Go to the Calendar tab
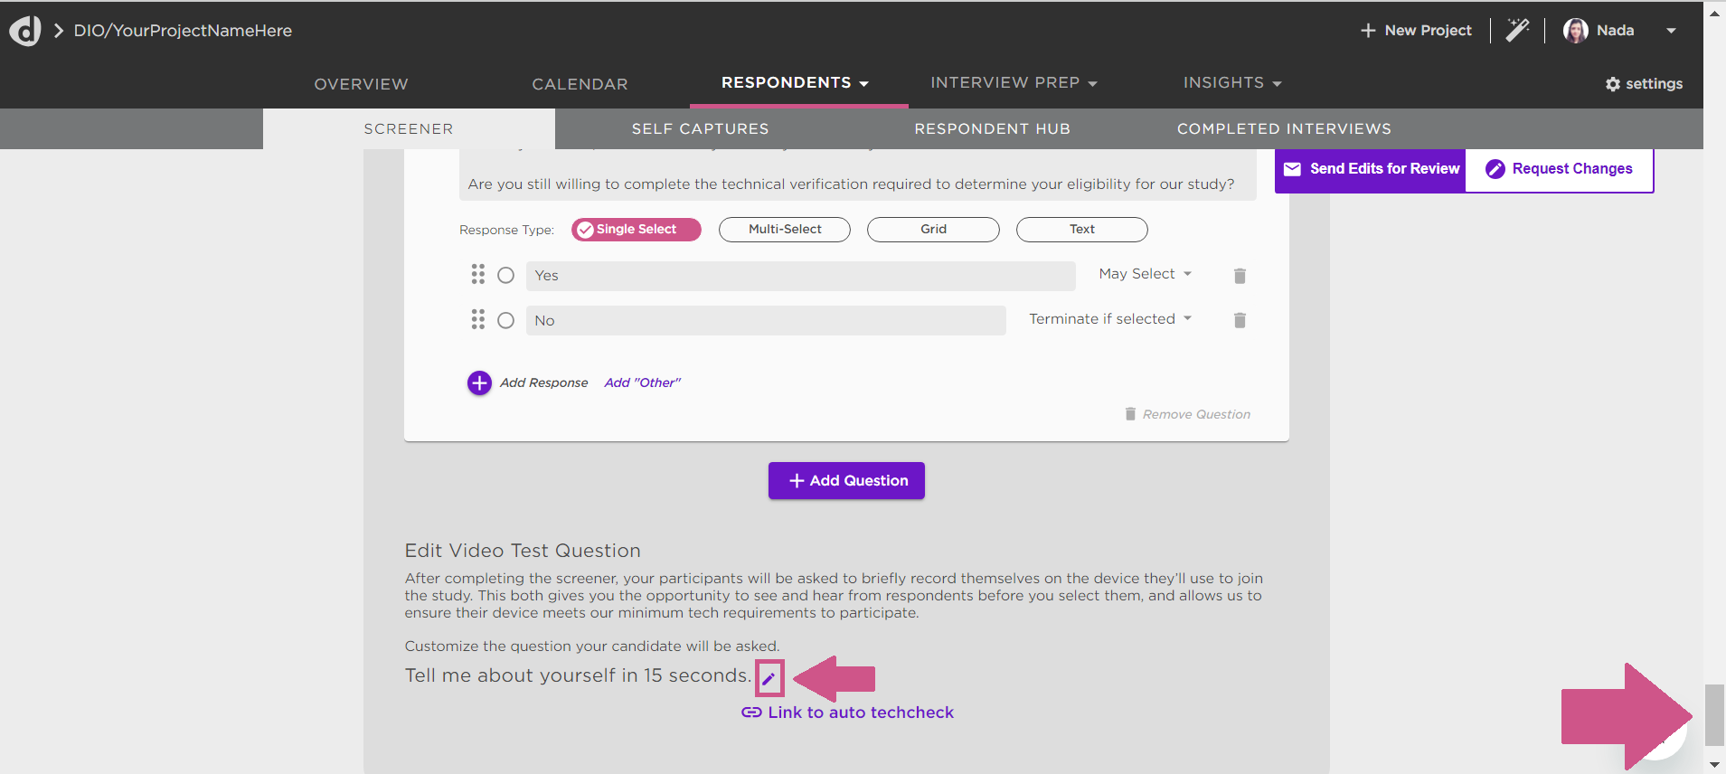The image size is (1726, 774). pos(580,84)
